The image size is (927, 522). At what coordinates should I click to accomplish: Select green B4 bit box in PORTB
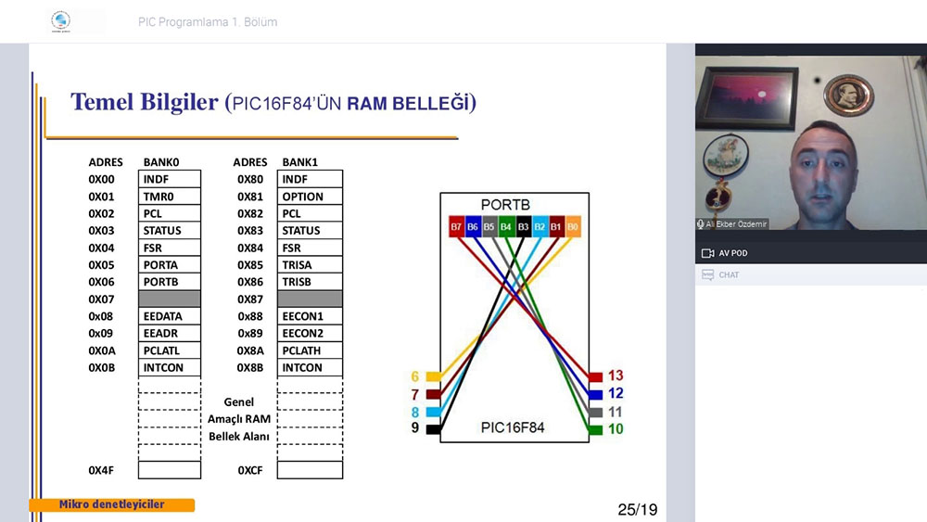click(506, 227)
